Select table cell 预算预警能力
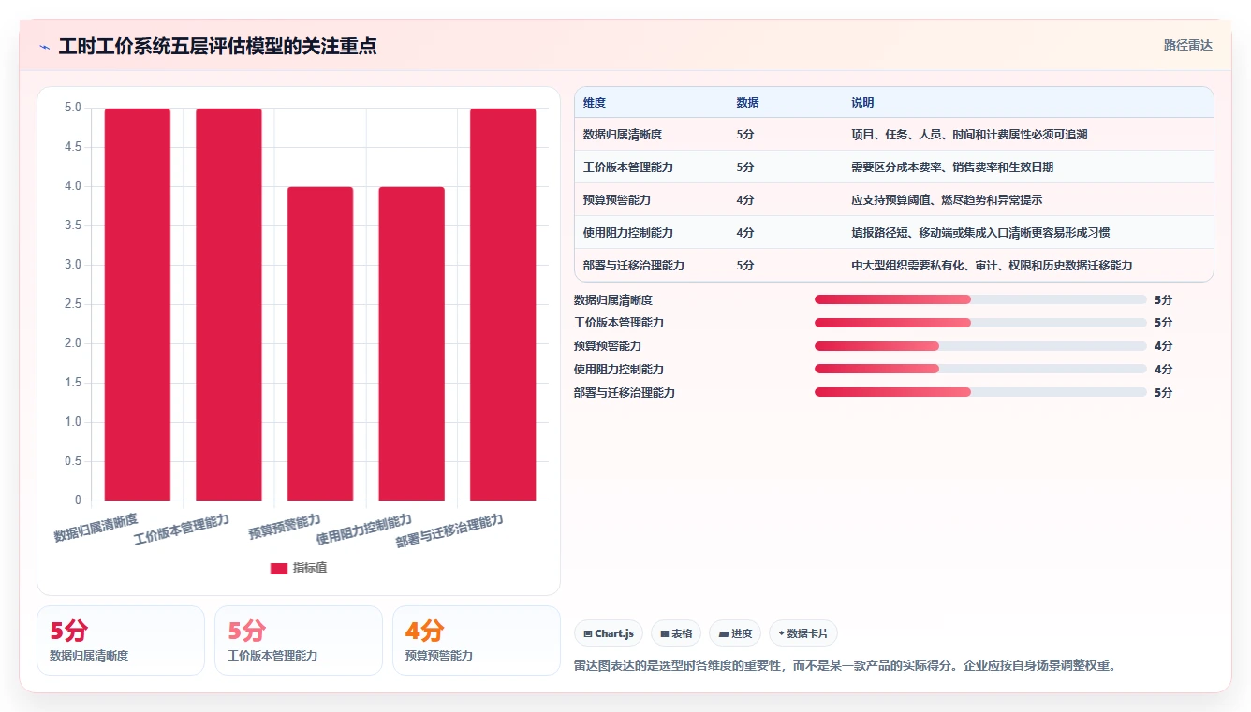 [617, 200]
